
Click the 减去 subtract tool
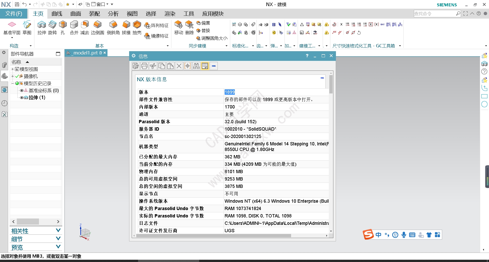point(85,27)
